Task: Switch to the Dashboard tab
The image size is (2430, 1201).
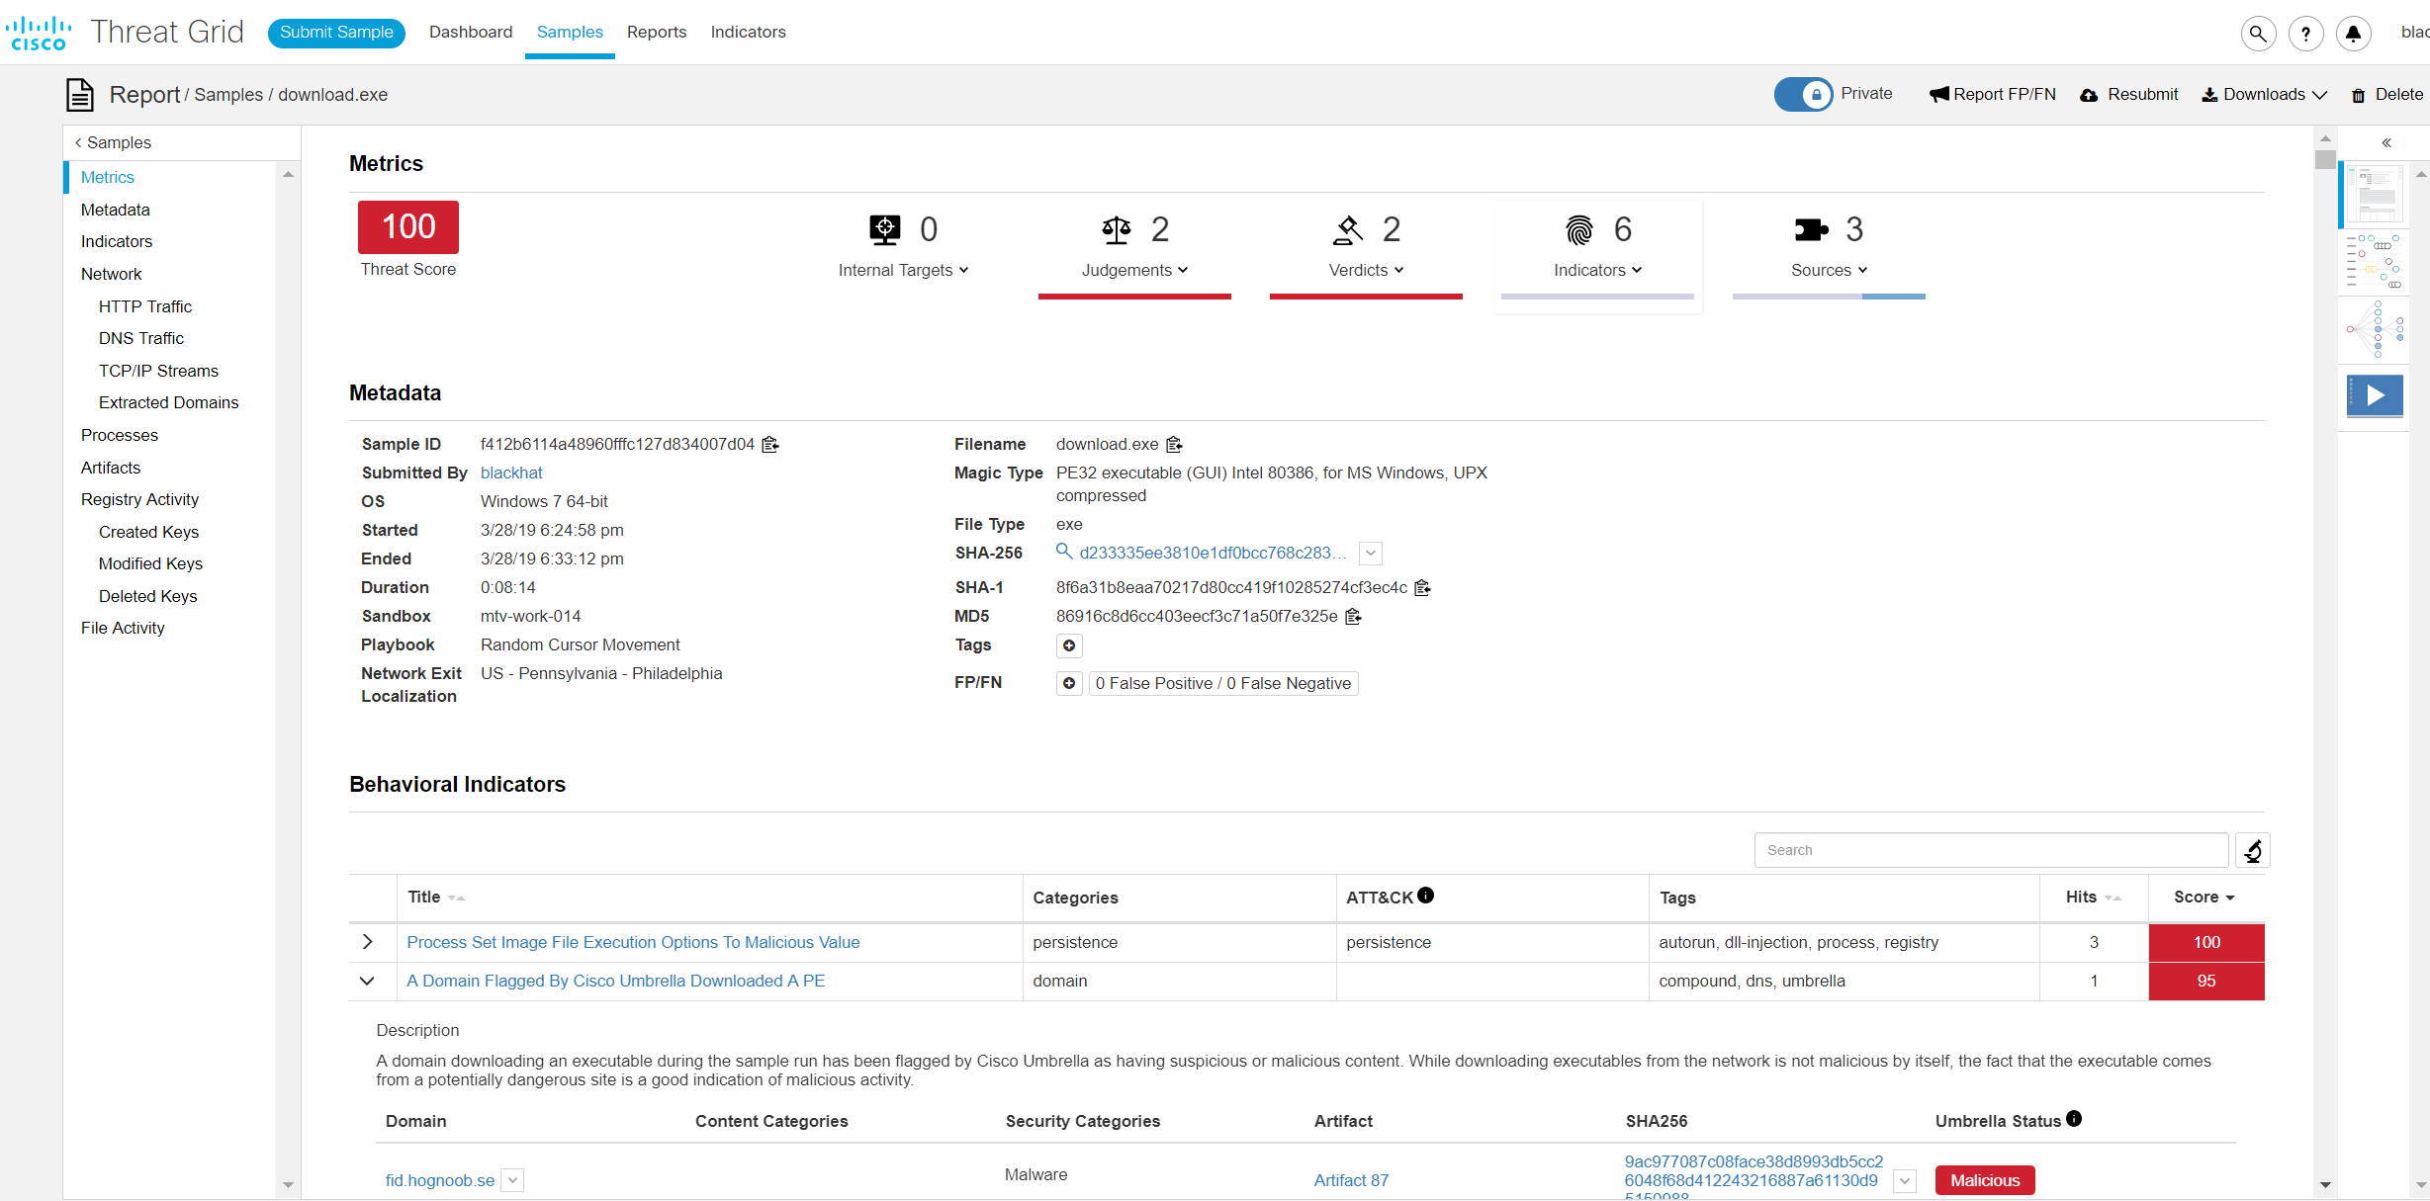Action: point(471,32)
